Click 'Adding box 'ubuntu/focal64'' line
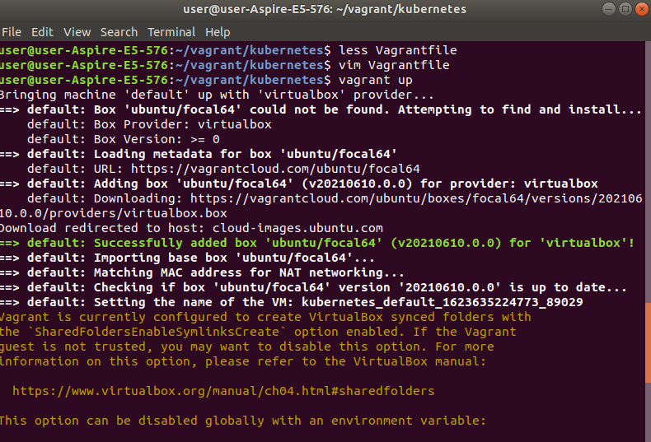 coord(299,184)
